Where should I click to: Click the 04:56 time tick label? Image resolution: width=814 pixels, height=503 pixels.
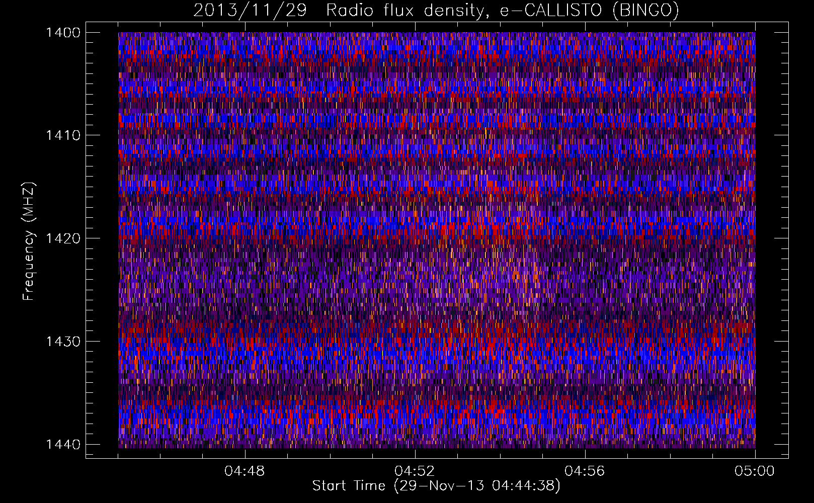coord(585,471)
